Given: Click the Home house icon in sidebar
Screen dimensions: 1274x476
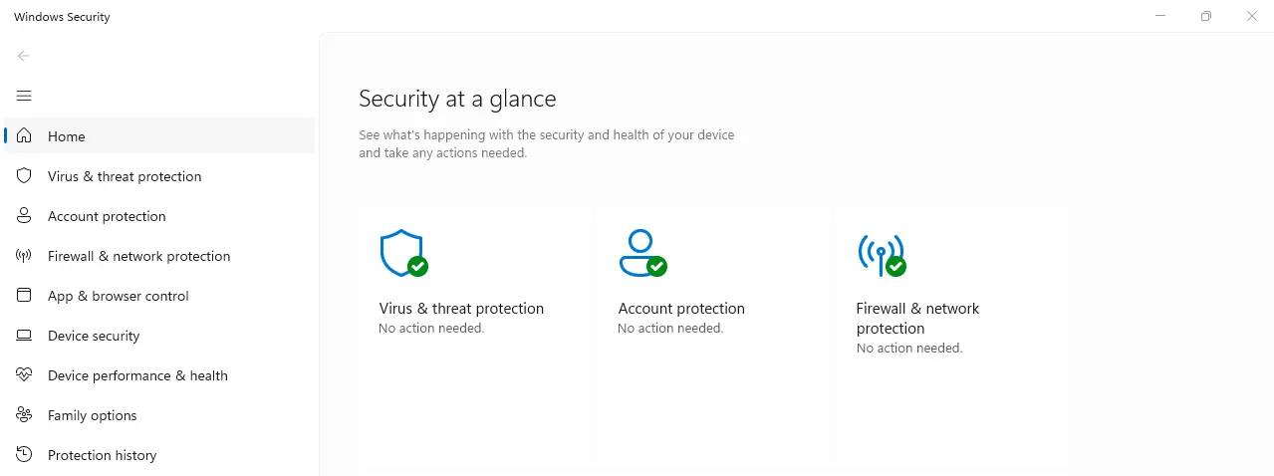Looking at the screenshot, I should click(25, 136).
